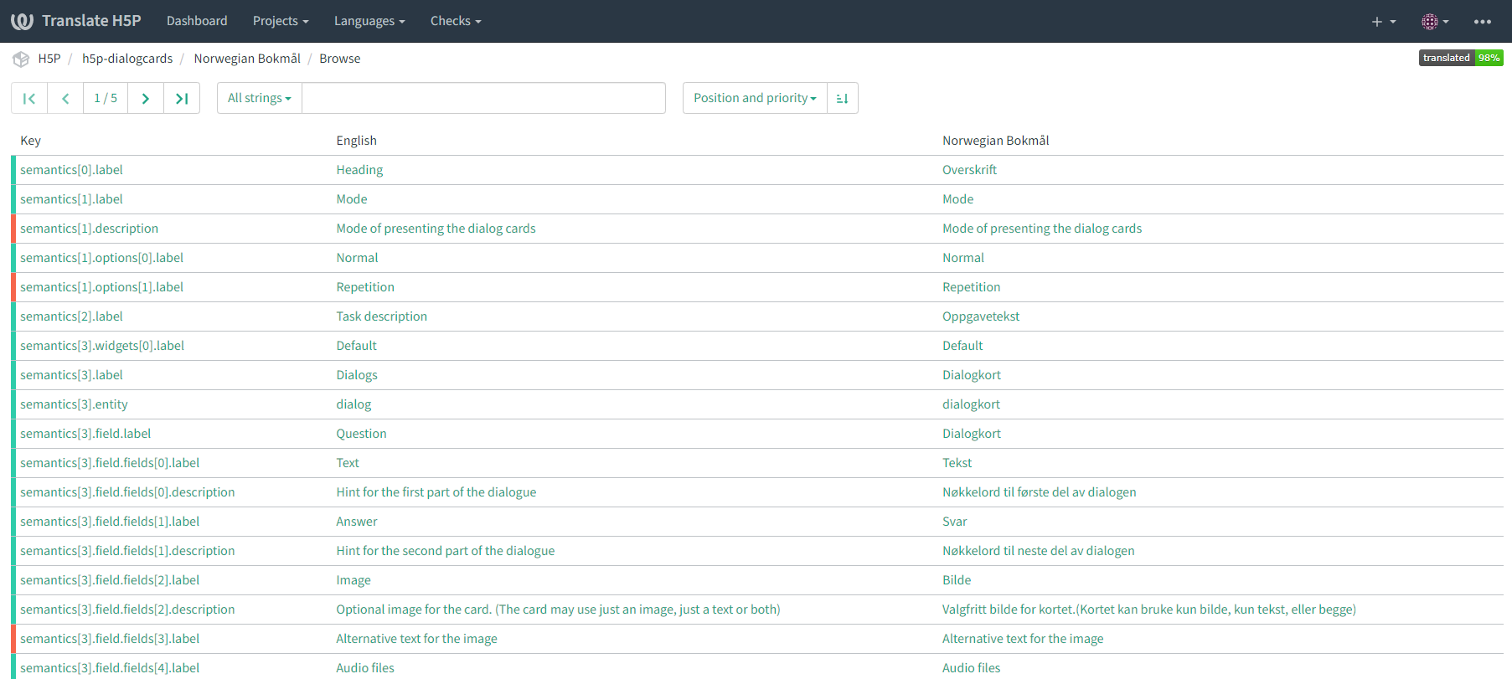Open the Position and priority sort dropdown
Viewport: 1512px width, 679px height.
755,98
